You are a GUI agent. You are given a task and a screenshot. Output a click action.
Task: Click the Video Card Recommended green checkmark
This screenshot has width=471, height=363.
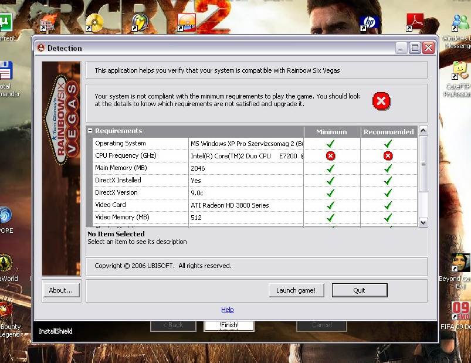point(388,205)
